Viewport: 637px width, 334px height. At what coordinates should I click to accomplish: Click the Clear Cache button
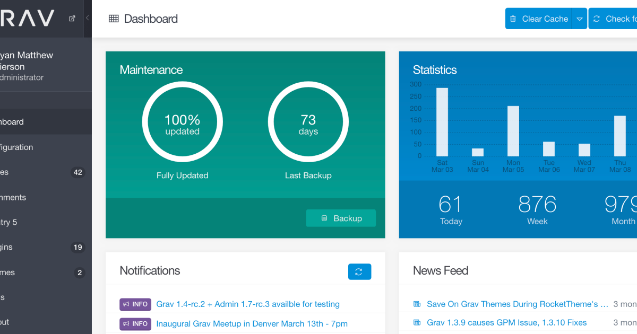539,19
